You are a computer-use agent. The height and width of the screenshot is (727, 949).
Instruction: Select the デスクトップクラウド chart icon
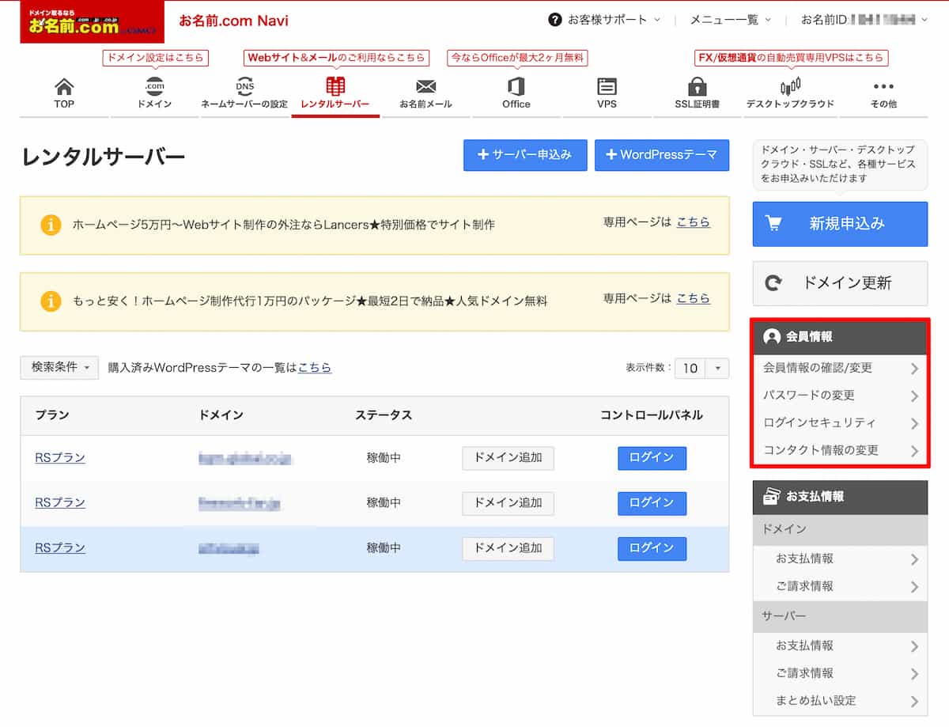[x=790, y=87]
